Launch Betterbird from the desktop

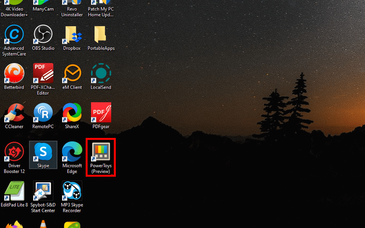[x=14, y=76]
